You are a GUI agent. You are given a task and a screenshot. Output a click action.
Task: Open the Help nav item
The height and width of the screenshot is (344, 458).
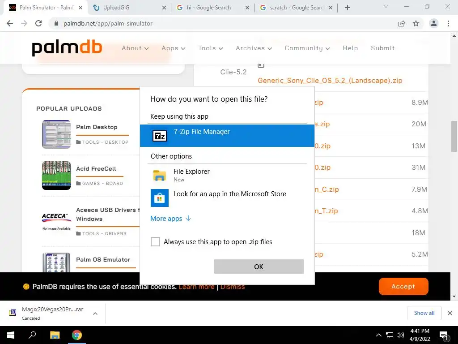[350, 48]
